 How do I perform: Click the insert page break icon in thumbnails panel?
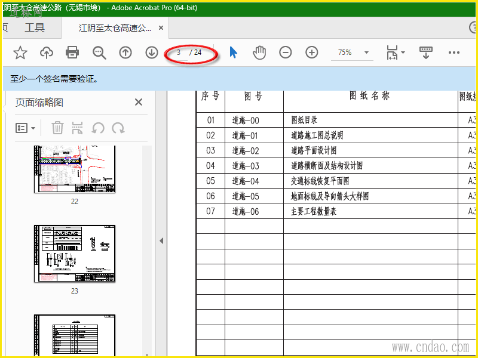pyautogui.click(x=78, y=128)
